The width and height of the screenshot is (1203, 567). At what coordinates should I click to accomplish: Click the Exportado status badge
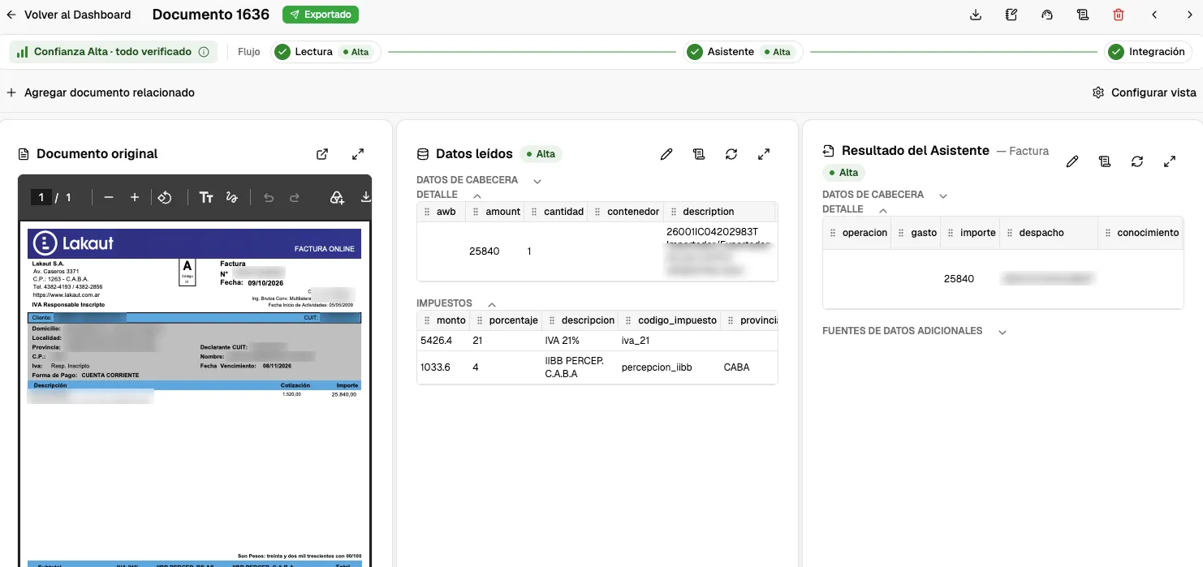pyautogui.click(x=321, y=15)
